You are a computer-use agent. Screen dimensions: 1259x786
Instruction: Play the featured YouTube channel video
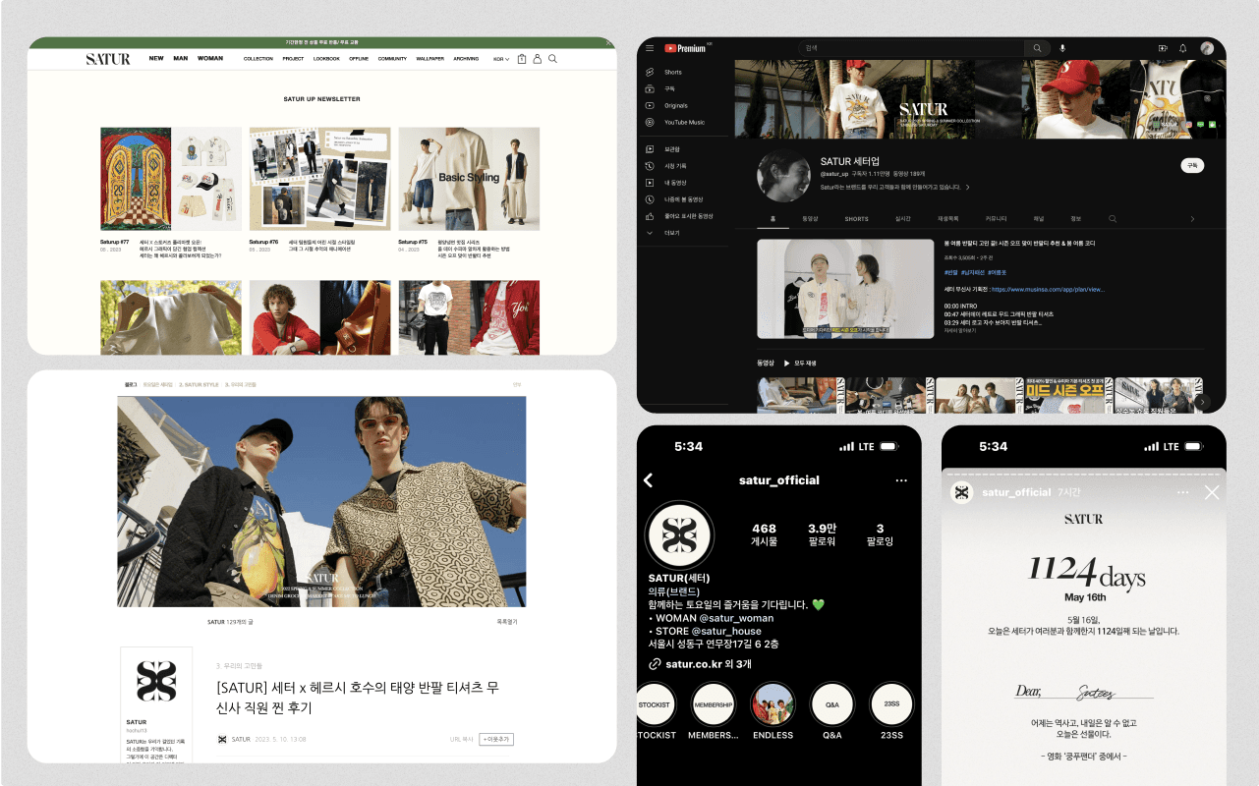click(845, 289)
